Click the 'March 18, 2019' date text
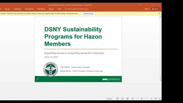This screenshot has height=103, width=183. tap(51, 57)
